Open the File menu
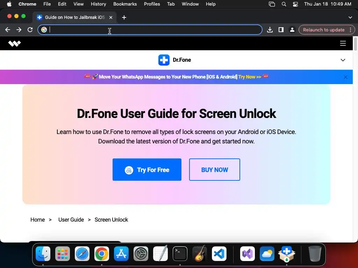This screenshot has width=358, height=268. coord(47,4)
